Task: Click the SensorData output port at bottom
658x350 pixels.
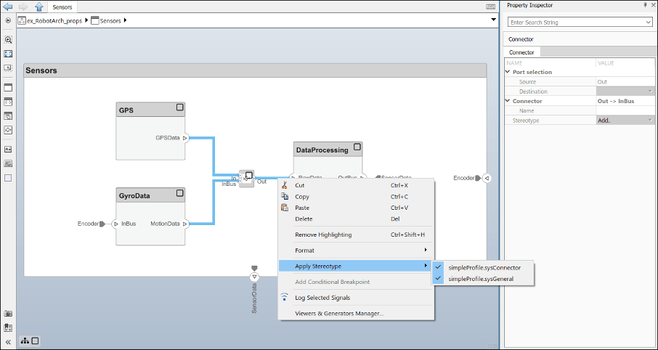Action: click(254, 277)
